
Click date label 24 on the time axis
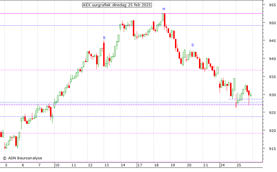coord(222,165)
